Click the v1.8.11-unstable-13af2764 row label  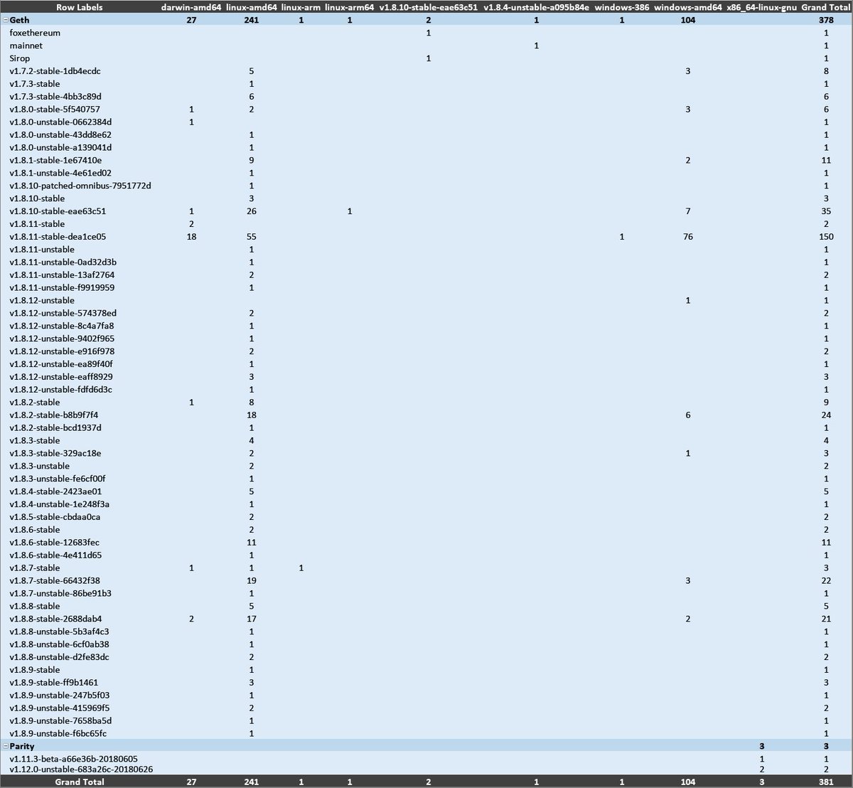63,275
